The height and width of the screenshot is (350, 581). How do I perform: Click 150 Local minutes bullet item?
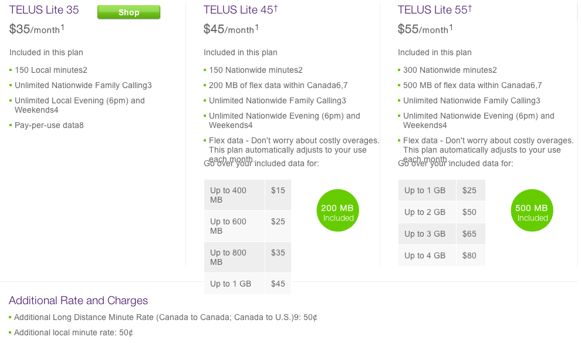coord(50,70)
